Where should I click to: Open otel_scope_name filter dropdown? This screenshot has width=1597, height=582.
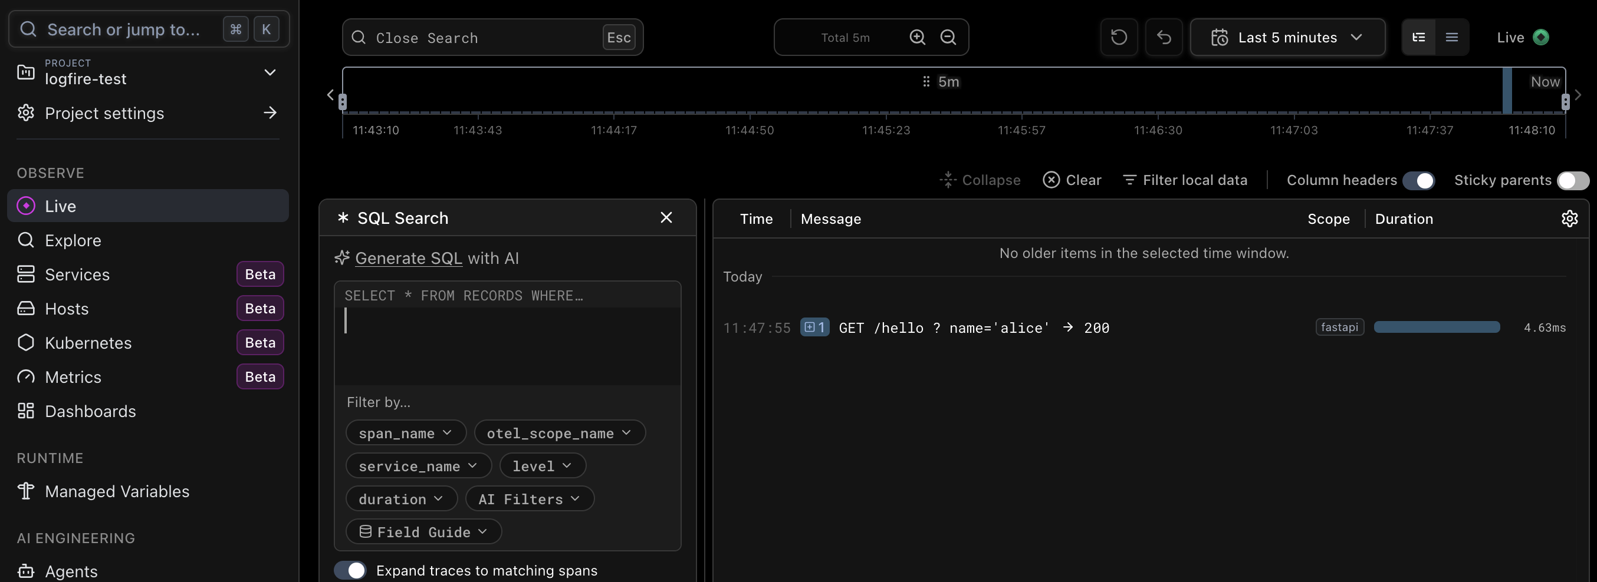[559, 433]
